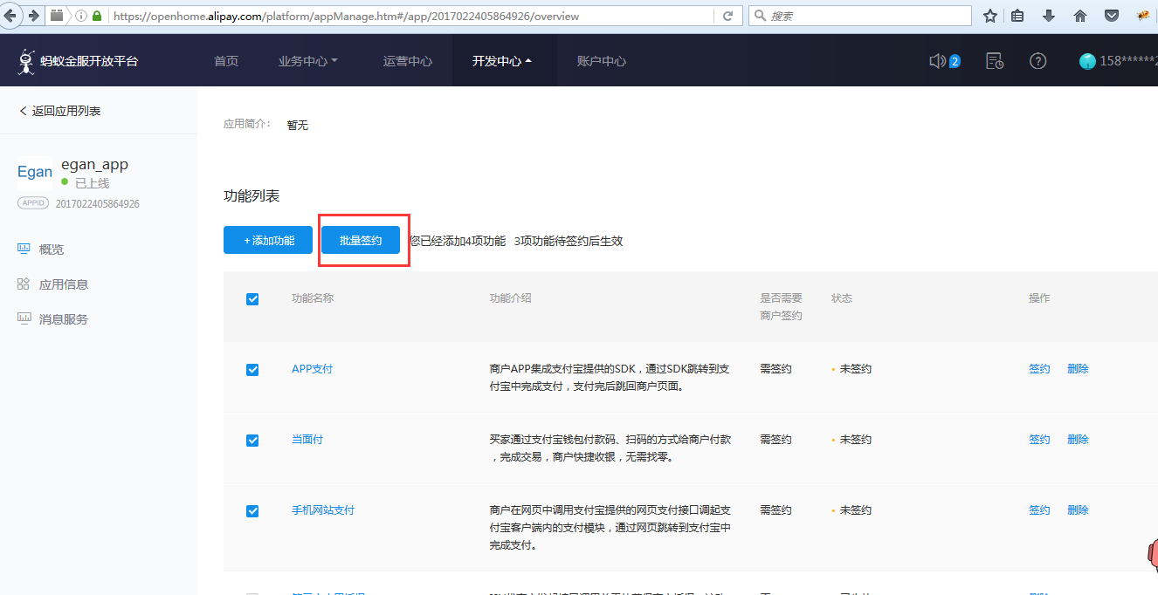
Task: Click the 消息服务 sidebar icon
Action: [24, 319]
